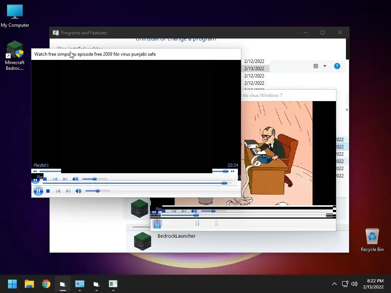The width and height of the screenshot is (391, 293).
Task: Click the glitched round icon below Windows 7 player controls
Action: click(157, 224)
